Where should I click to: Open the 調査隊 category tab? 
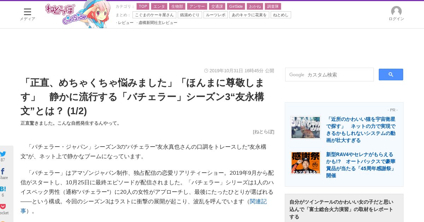tap(273, 6)
